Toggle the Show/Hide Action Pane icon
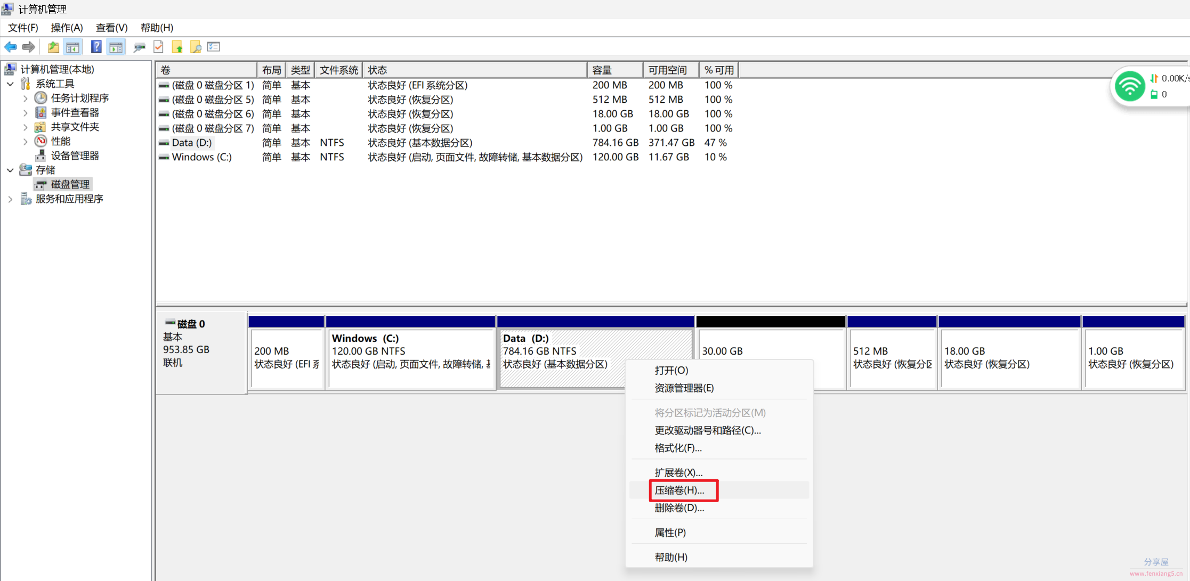This screenshot has height=581, width=1190. (x=116, y=47)
